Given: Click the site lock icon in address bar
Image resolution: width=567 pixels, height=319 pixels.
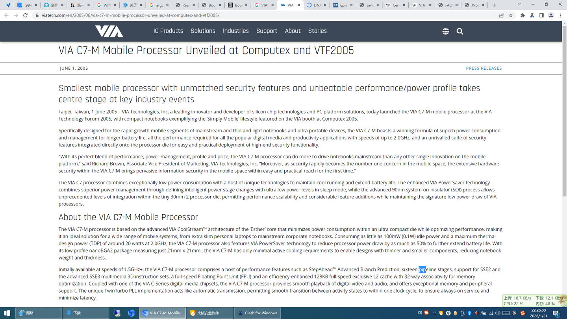Looking at the screenshot, I should (37, 15).
